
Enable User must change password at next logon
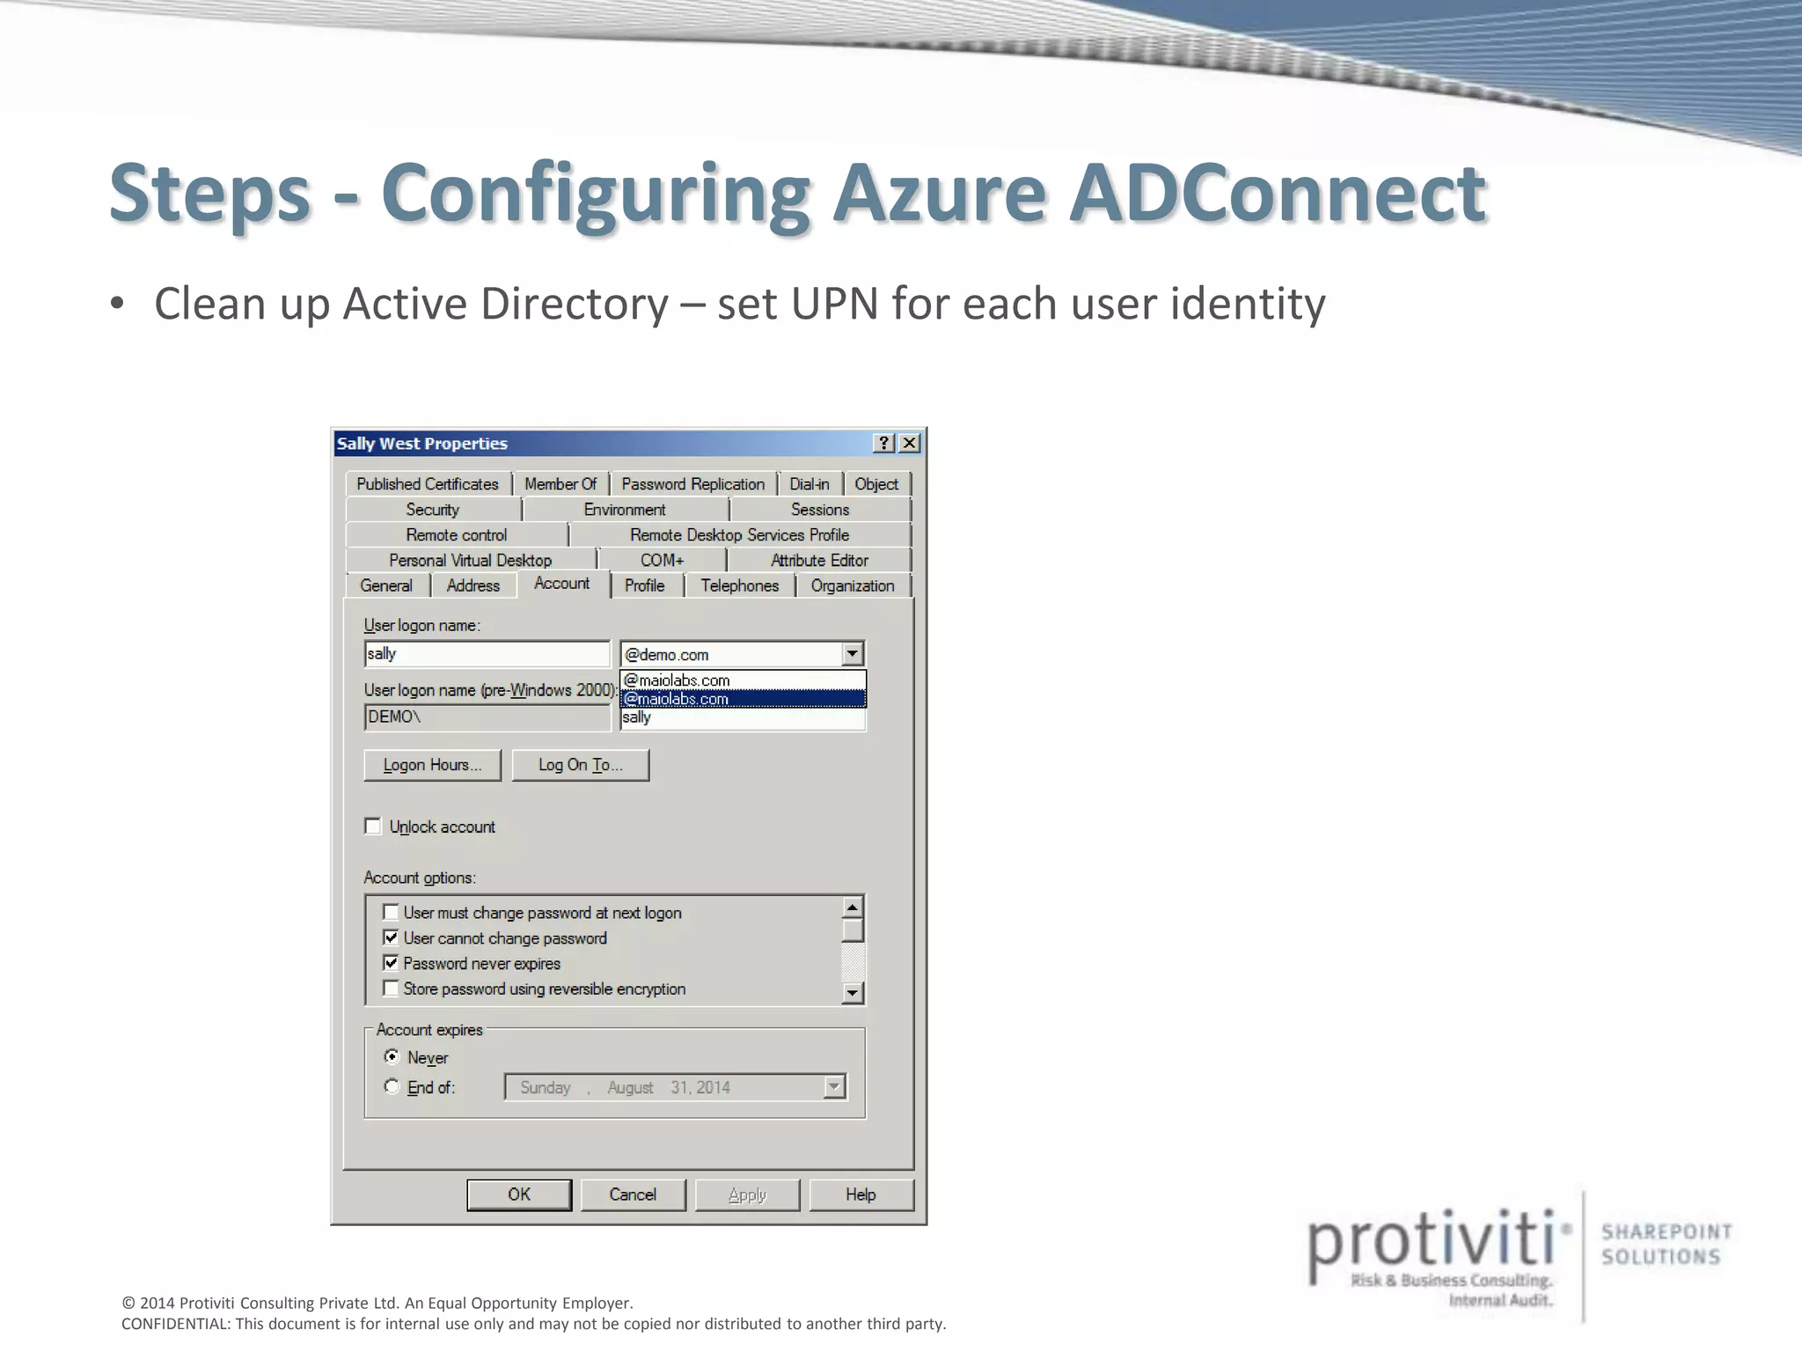[391, 912]
